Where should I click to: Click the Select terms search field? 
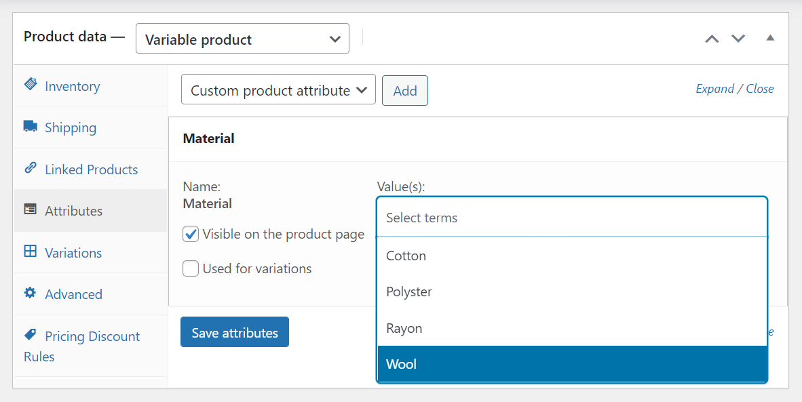click(572, 218)
